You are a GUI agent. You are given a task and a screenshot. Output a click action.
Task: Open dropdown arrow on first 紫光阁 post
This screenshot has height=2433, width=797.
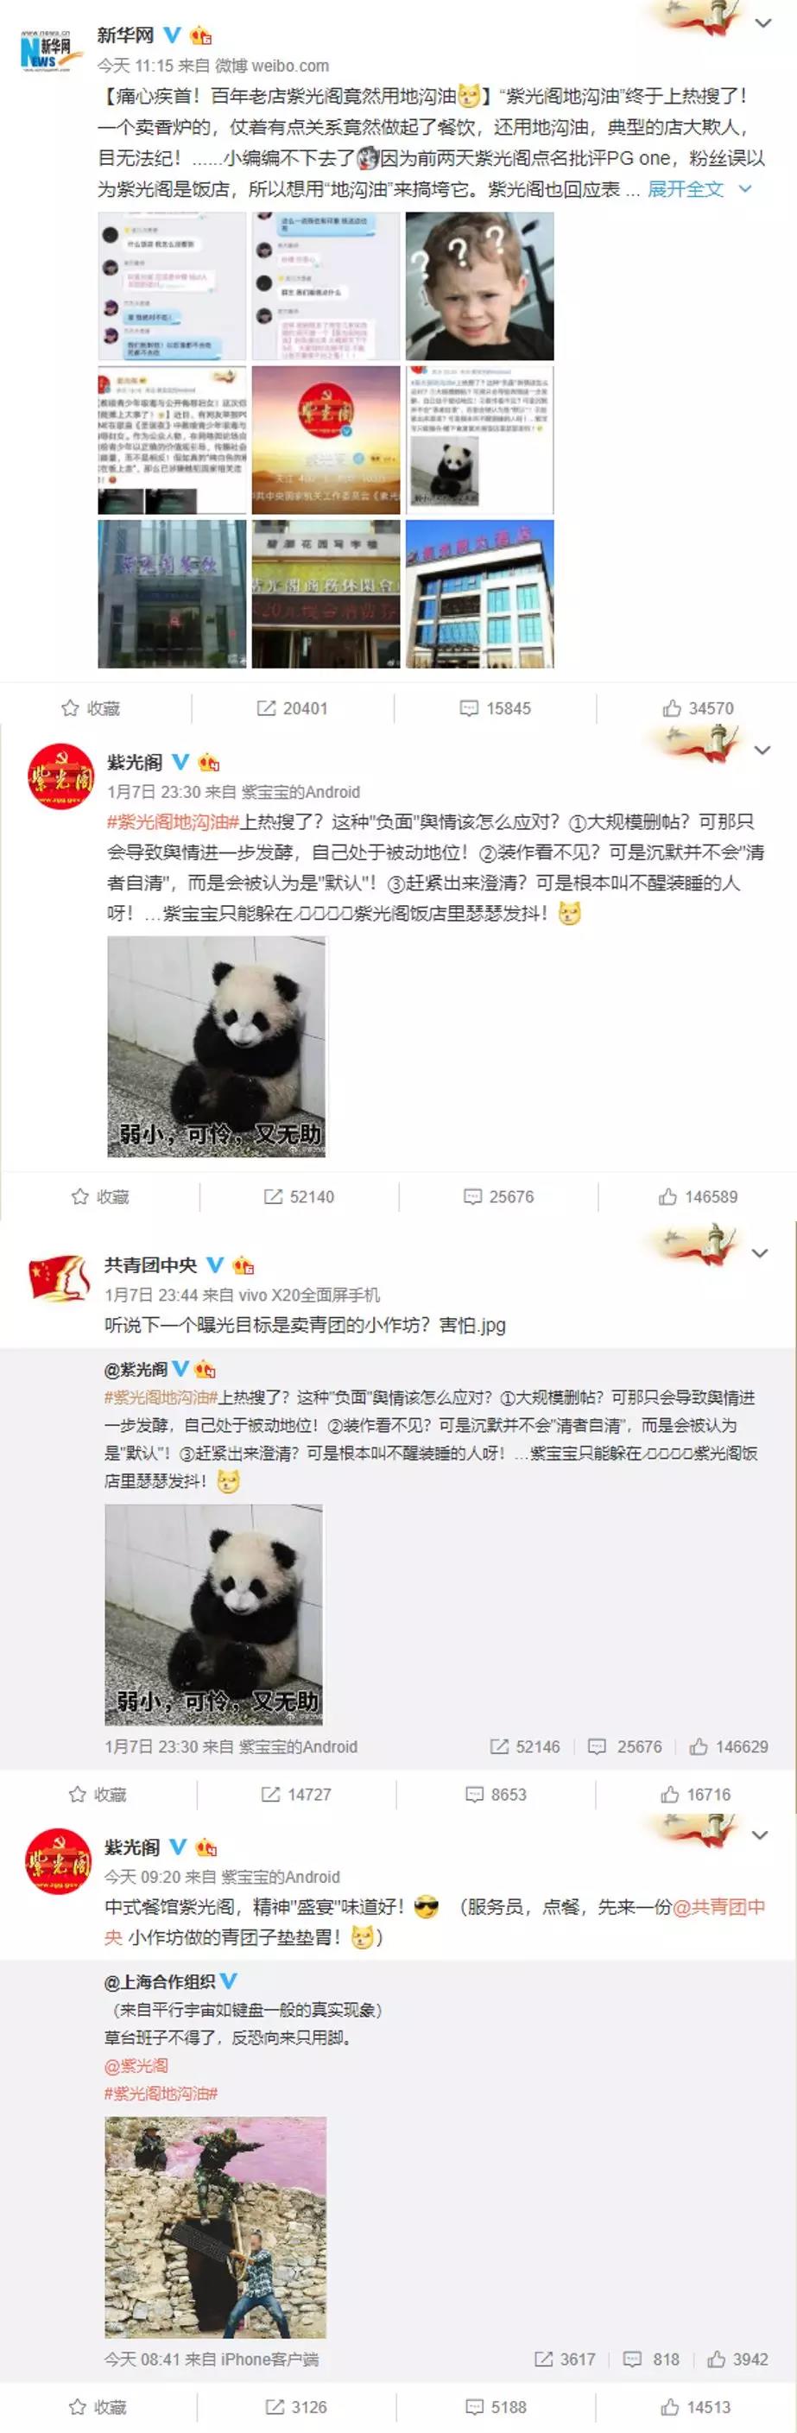click(x=763, y=750)
